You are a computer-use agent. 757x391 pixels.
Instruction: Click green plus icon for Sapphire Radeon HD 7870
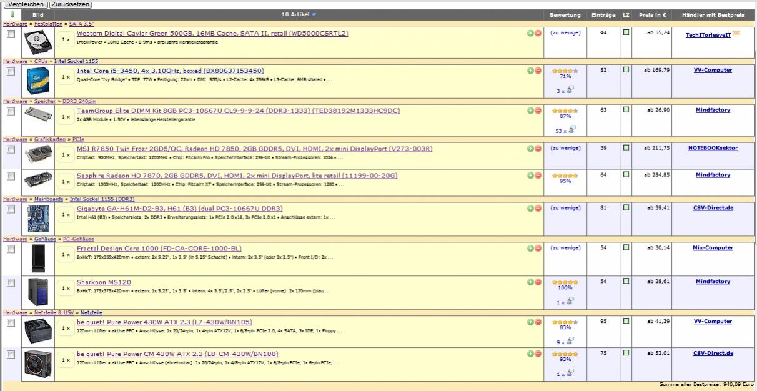point(530,176)
